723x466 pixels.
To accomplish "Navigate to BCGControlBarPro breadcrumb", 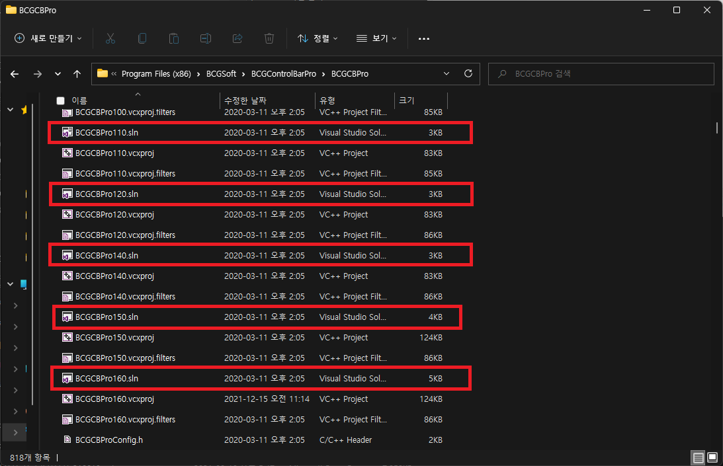I will [x=284, y=74].
